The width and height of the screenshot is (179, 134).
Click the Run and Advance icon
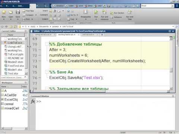[x=104, y=12]
